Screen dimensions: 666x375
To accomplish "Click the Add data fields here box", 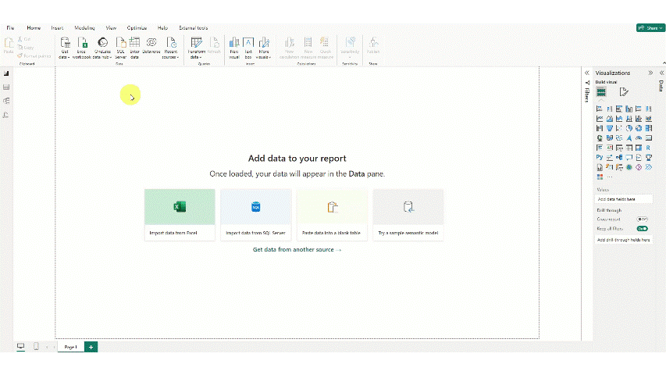I will (622, 199).
